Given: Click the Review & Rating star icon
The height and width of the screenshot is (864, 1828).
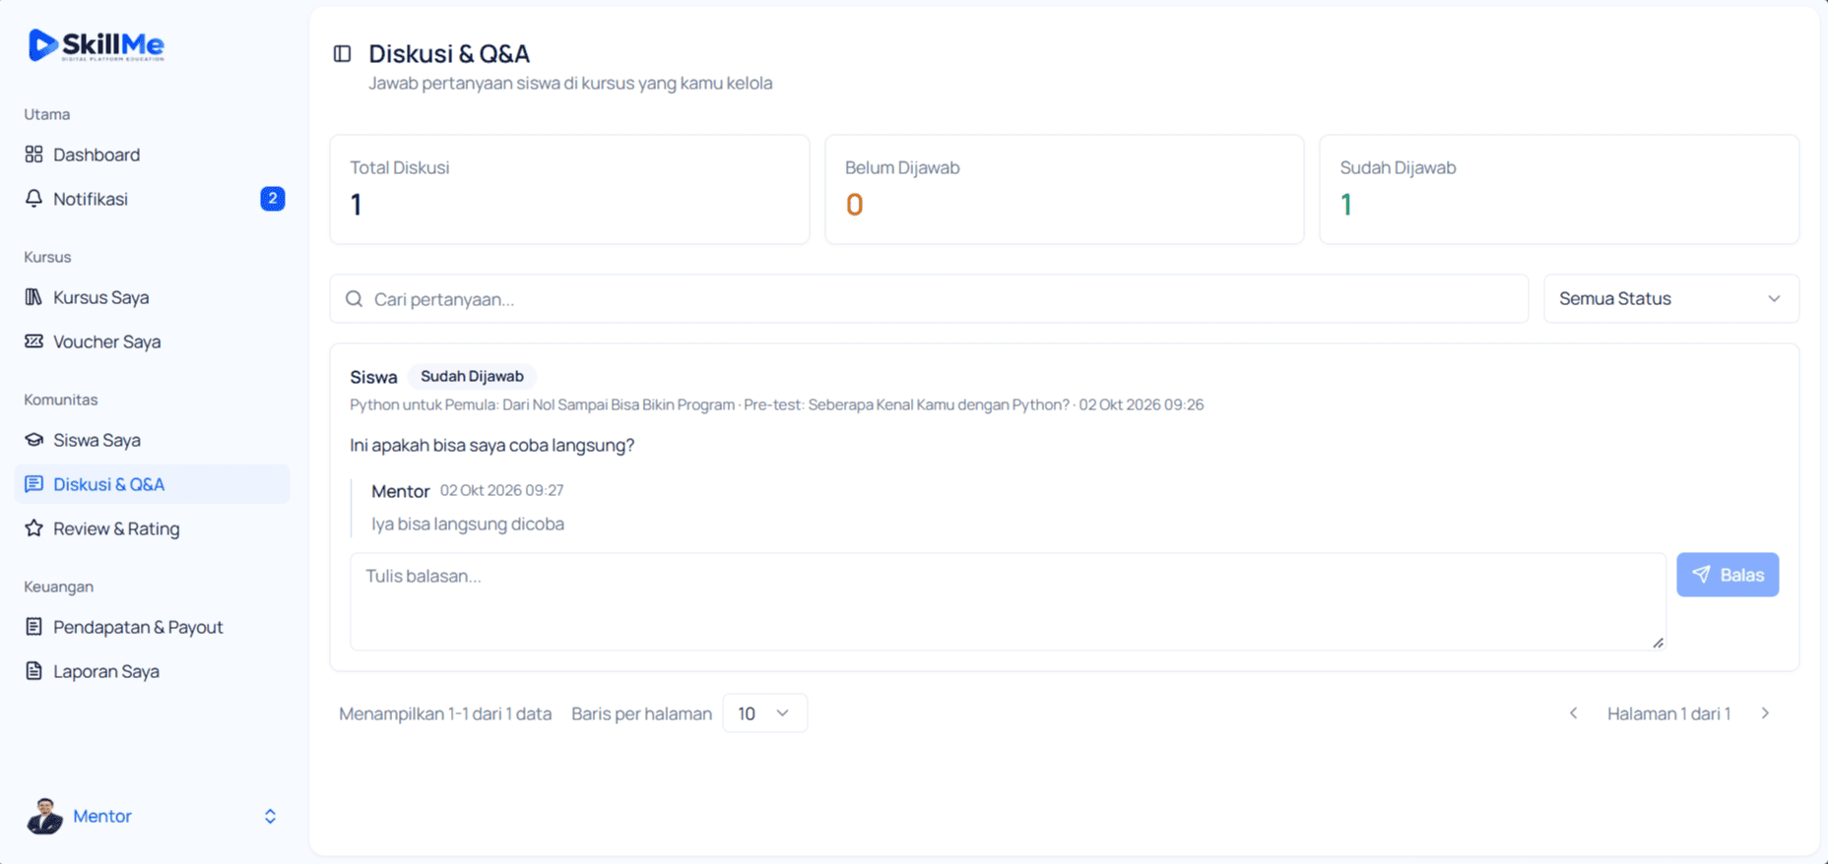Looking at the screenshot, I should 34,528.
